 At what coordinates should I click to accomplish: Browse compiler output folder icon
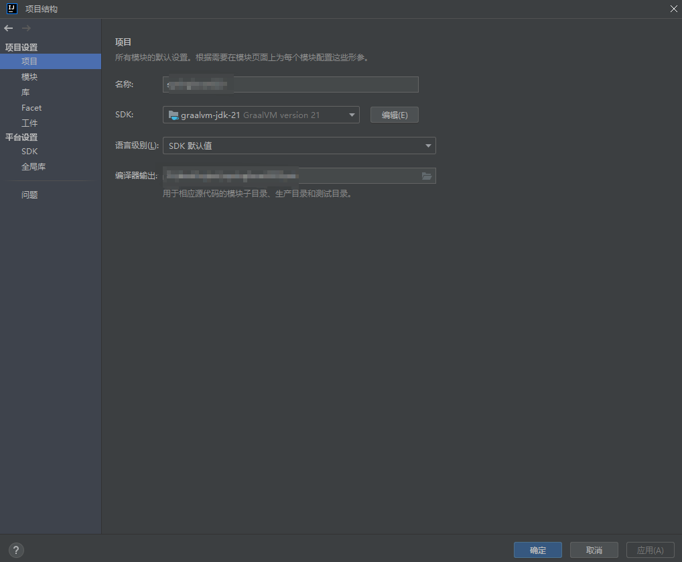pyautogui.click(x=427, y=176)
